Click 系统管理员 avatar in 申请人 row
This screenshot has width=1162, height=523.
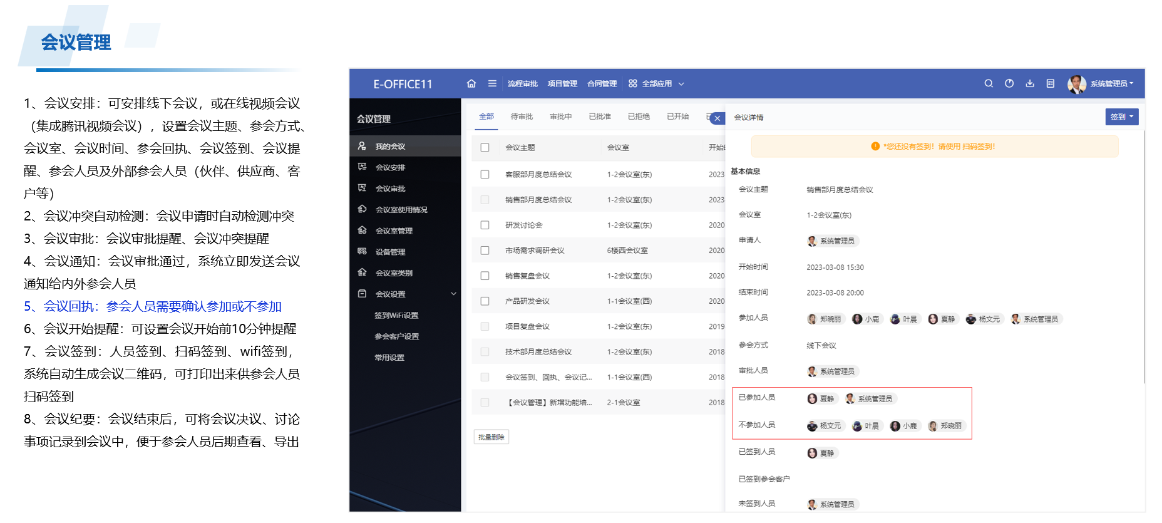(812, 241)
